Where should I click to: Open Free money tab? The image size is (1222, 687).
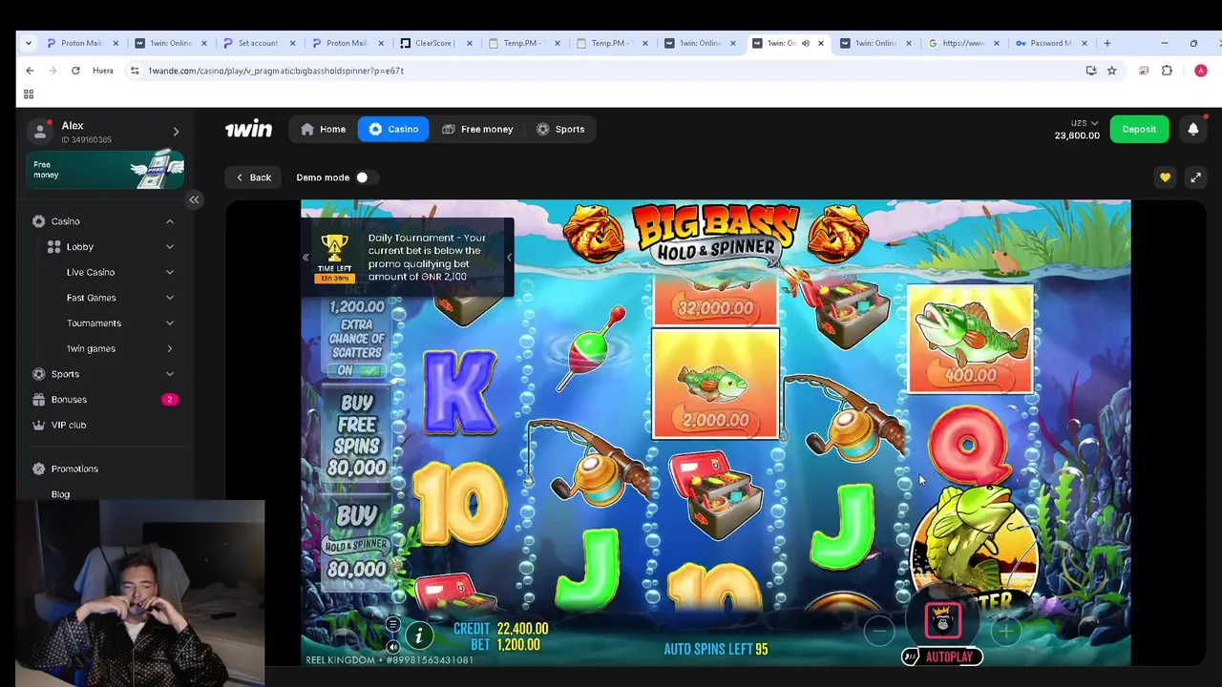[x=477, y=129]
